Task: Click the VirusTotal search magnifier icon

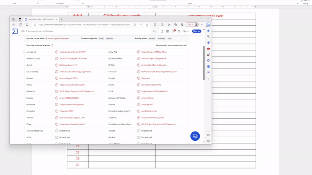Action: point(154,31)
